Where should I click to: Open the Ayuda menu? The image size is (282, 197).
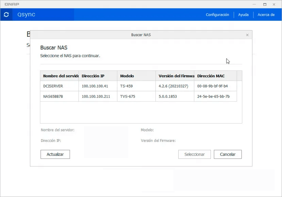[x=243, y=15]
